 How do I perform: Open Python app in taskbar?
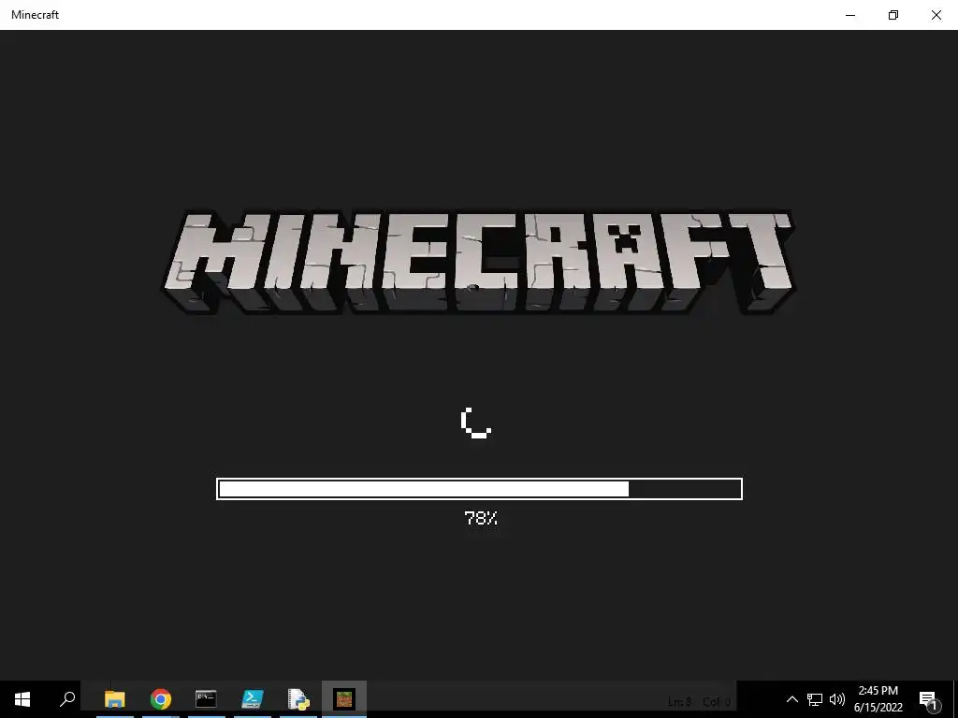(298, 699)
